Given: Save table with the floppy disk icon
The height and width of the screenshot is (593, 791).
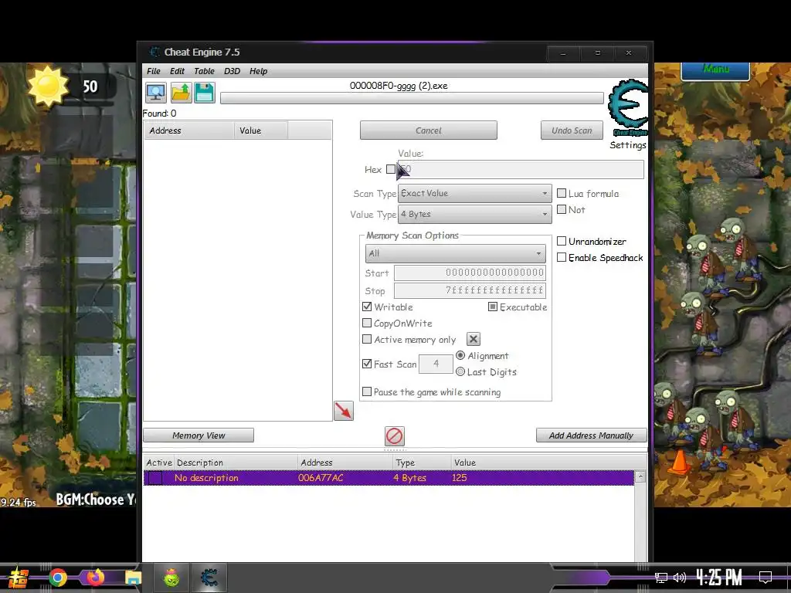Looking at the screenshot, I should [205, 93].
